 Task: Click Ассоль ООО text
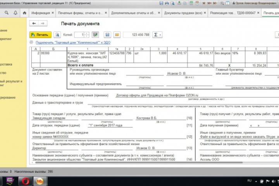(x=210, y=160)
